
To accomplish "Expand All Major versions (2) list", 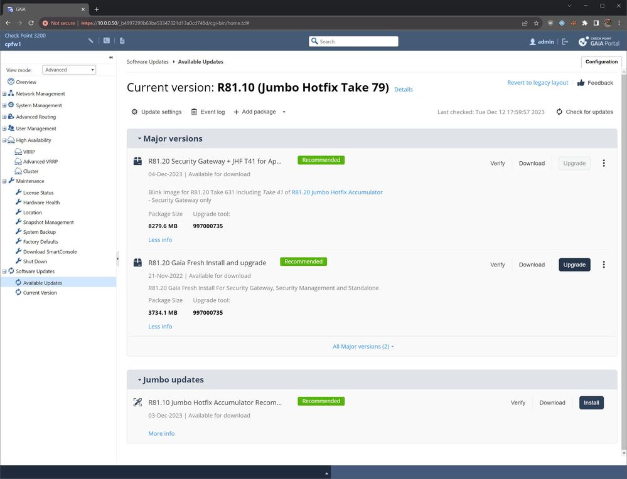I will coord(363,346).
